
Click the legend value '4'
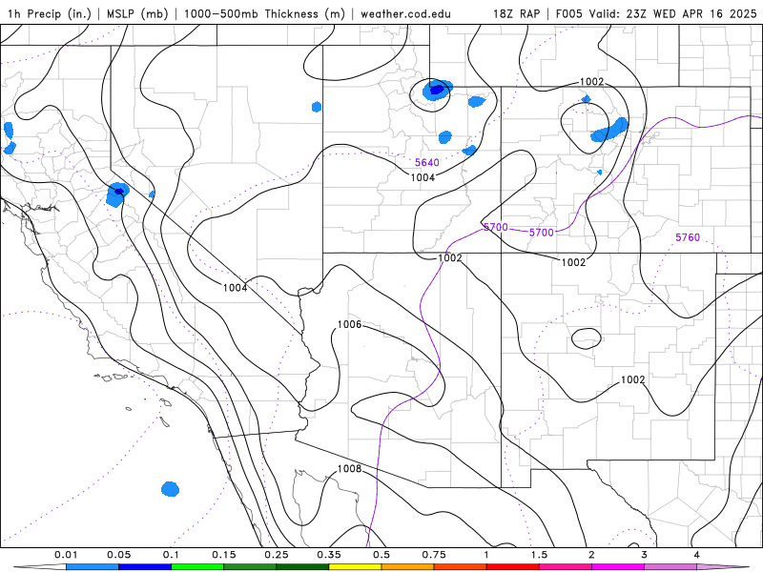pos(697,555)
